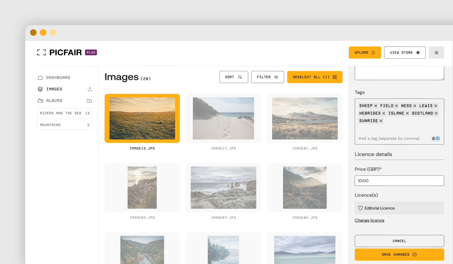Remove the ISLANE tag

point(407,113)
